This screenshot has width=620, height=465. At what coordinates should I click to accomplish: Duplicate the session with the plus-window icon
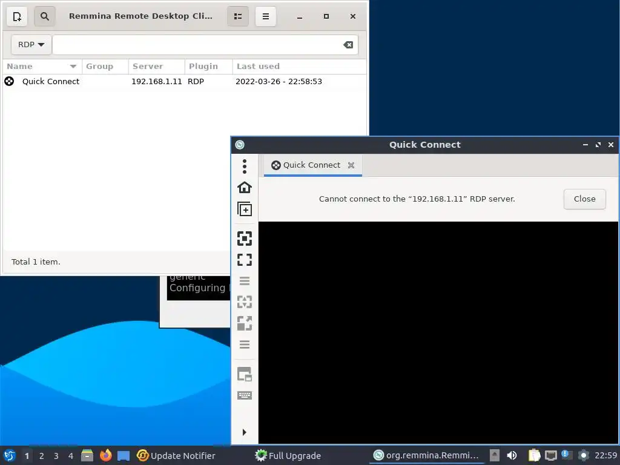[x=245, y=209]
